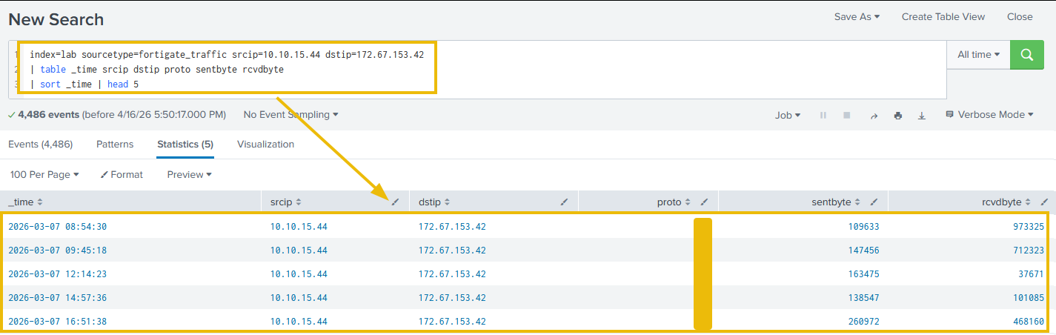Viewport: 1056px width, 335px height.
Task: Sort by the sentbyte column sort arrows
Action: pos(858,202)
